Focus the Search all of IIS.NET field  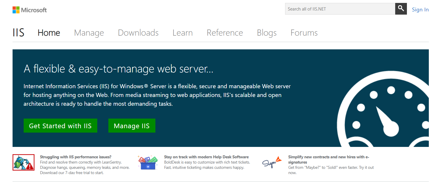click(340, 9)
